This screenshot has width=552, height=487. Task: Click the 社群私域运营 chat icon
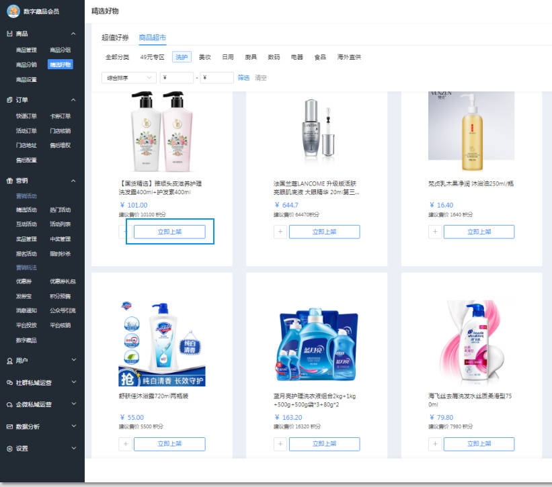pos(10,383)
